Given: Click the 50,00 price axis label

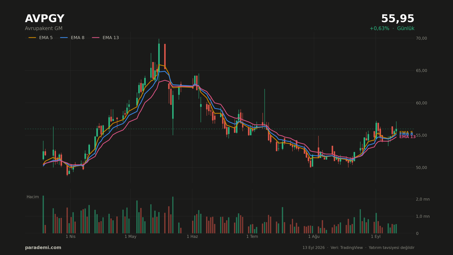Looking at the screenshot, I should click(422, 167).
